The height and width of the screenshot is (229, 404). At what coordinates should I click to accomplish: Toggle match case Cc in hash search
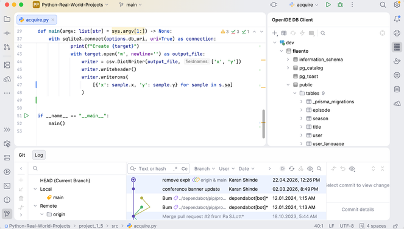pos(184,169)
